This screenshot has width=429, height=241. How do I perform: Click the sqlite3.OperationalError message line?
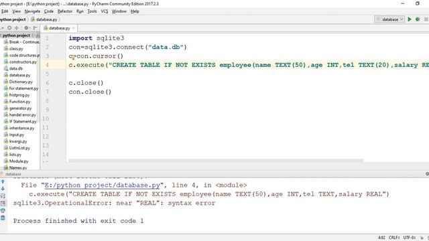(x=114, y=203)
